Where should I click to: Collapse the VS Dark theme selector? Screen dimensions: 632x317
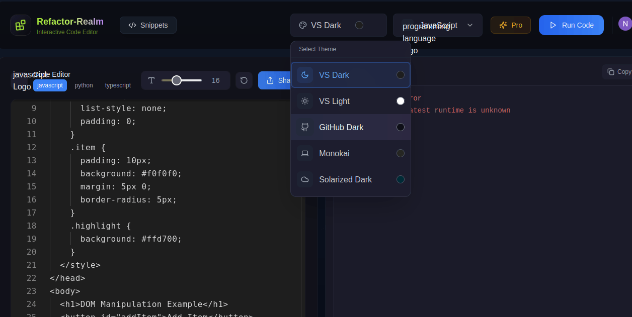point(338,25)
